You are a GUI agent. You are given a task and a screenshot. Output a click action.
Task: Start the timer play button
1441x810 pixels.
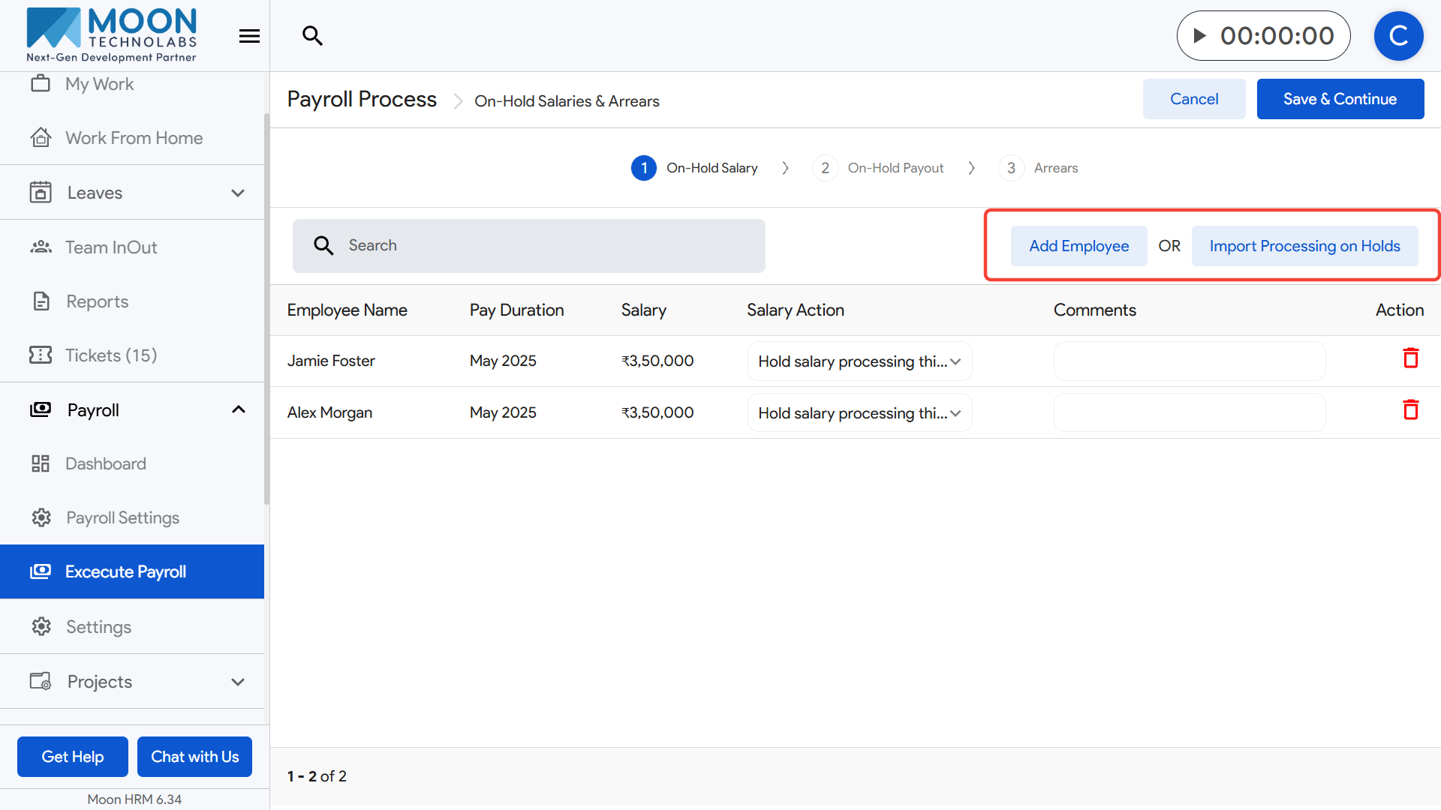pyautogui.click(x=1200, y=35)
